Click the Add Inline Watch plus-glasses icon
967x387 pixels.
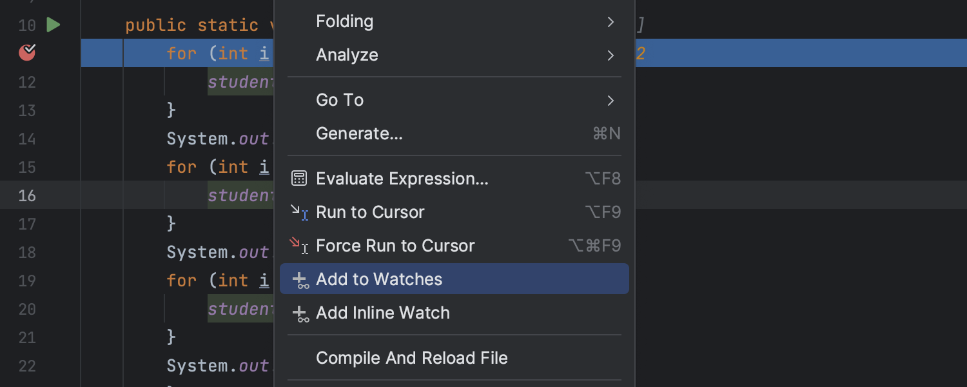click(x=300, y=313)
